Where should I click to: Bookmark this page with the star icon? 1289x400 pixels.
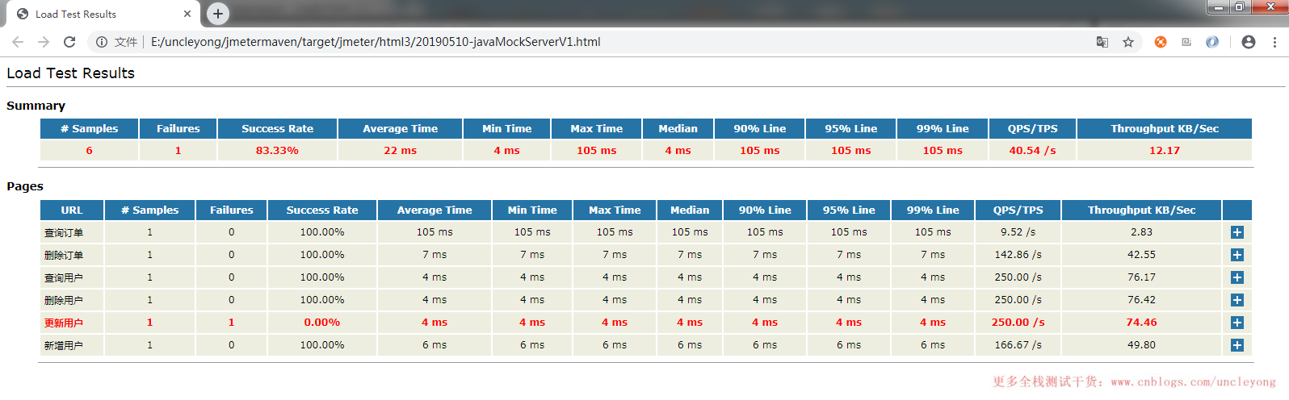click(x=1128, y=42)
